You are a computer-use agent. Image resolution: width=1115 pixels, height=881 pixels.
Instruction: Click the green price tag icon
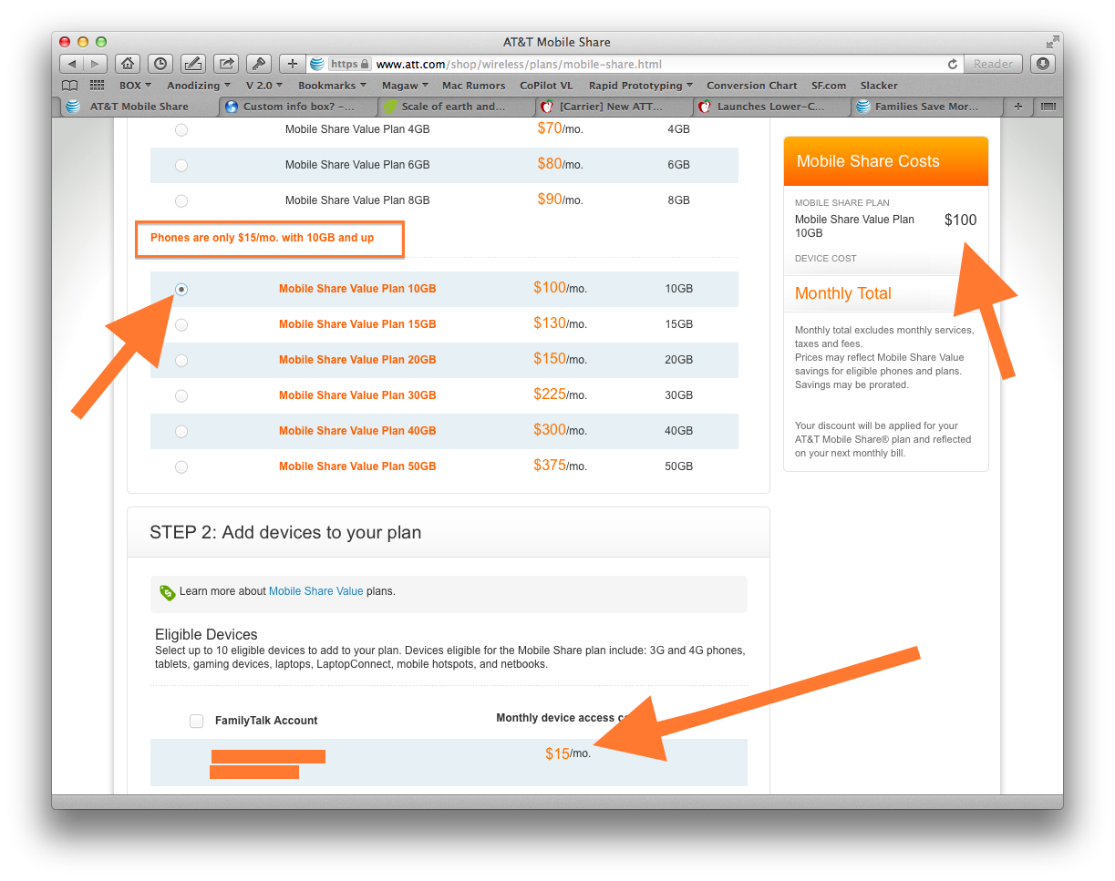click(x=168, y=592)
